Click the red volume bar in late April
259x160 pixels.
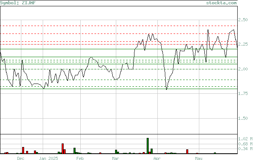coord(187,152)
